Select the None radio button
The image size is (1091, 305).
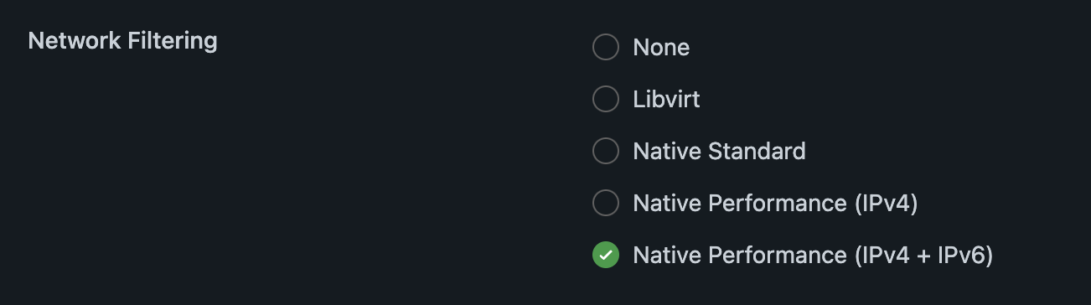(x=606, y=47)
